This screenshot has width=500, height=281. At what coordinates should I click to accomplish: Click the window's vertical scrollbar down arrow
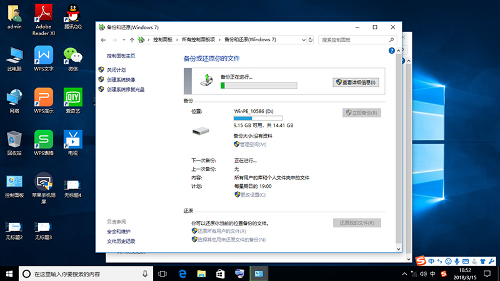(x=399, y=249)
